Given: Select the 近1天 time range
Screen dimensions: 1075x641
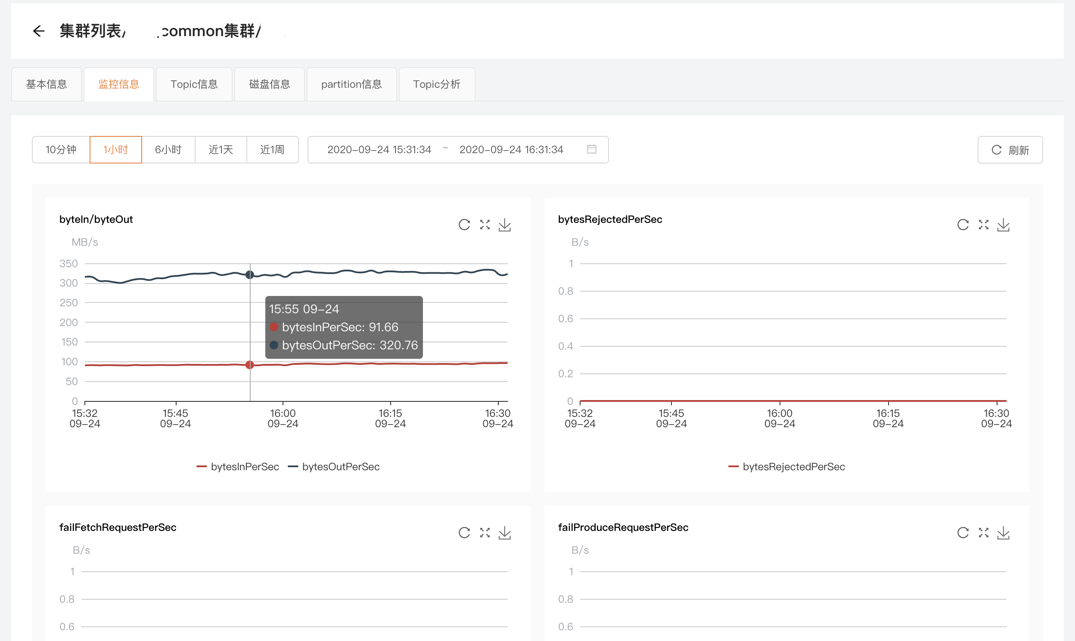Looking at the screenshot, I should (221, 149).
